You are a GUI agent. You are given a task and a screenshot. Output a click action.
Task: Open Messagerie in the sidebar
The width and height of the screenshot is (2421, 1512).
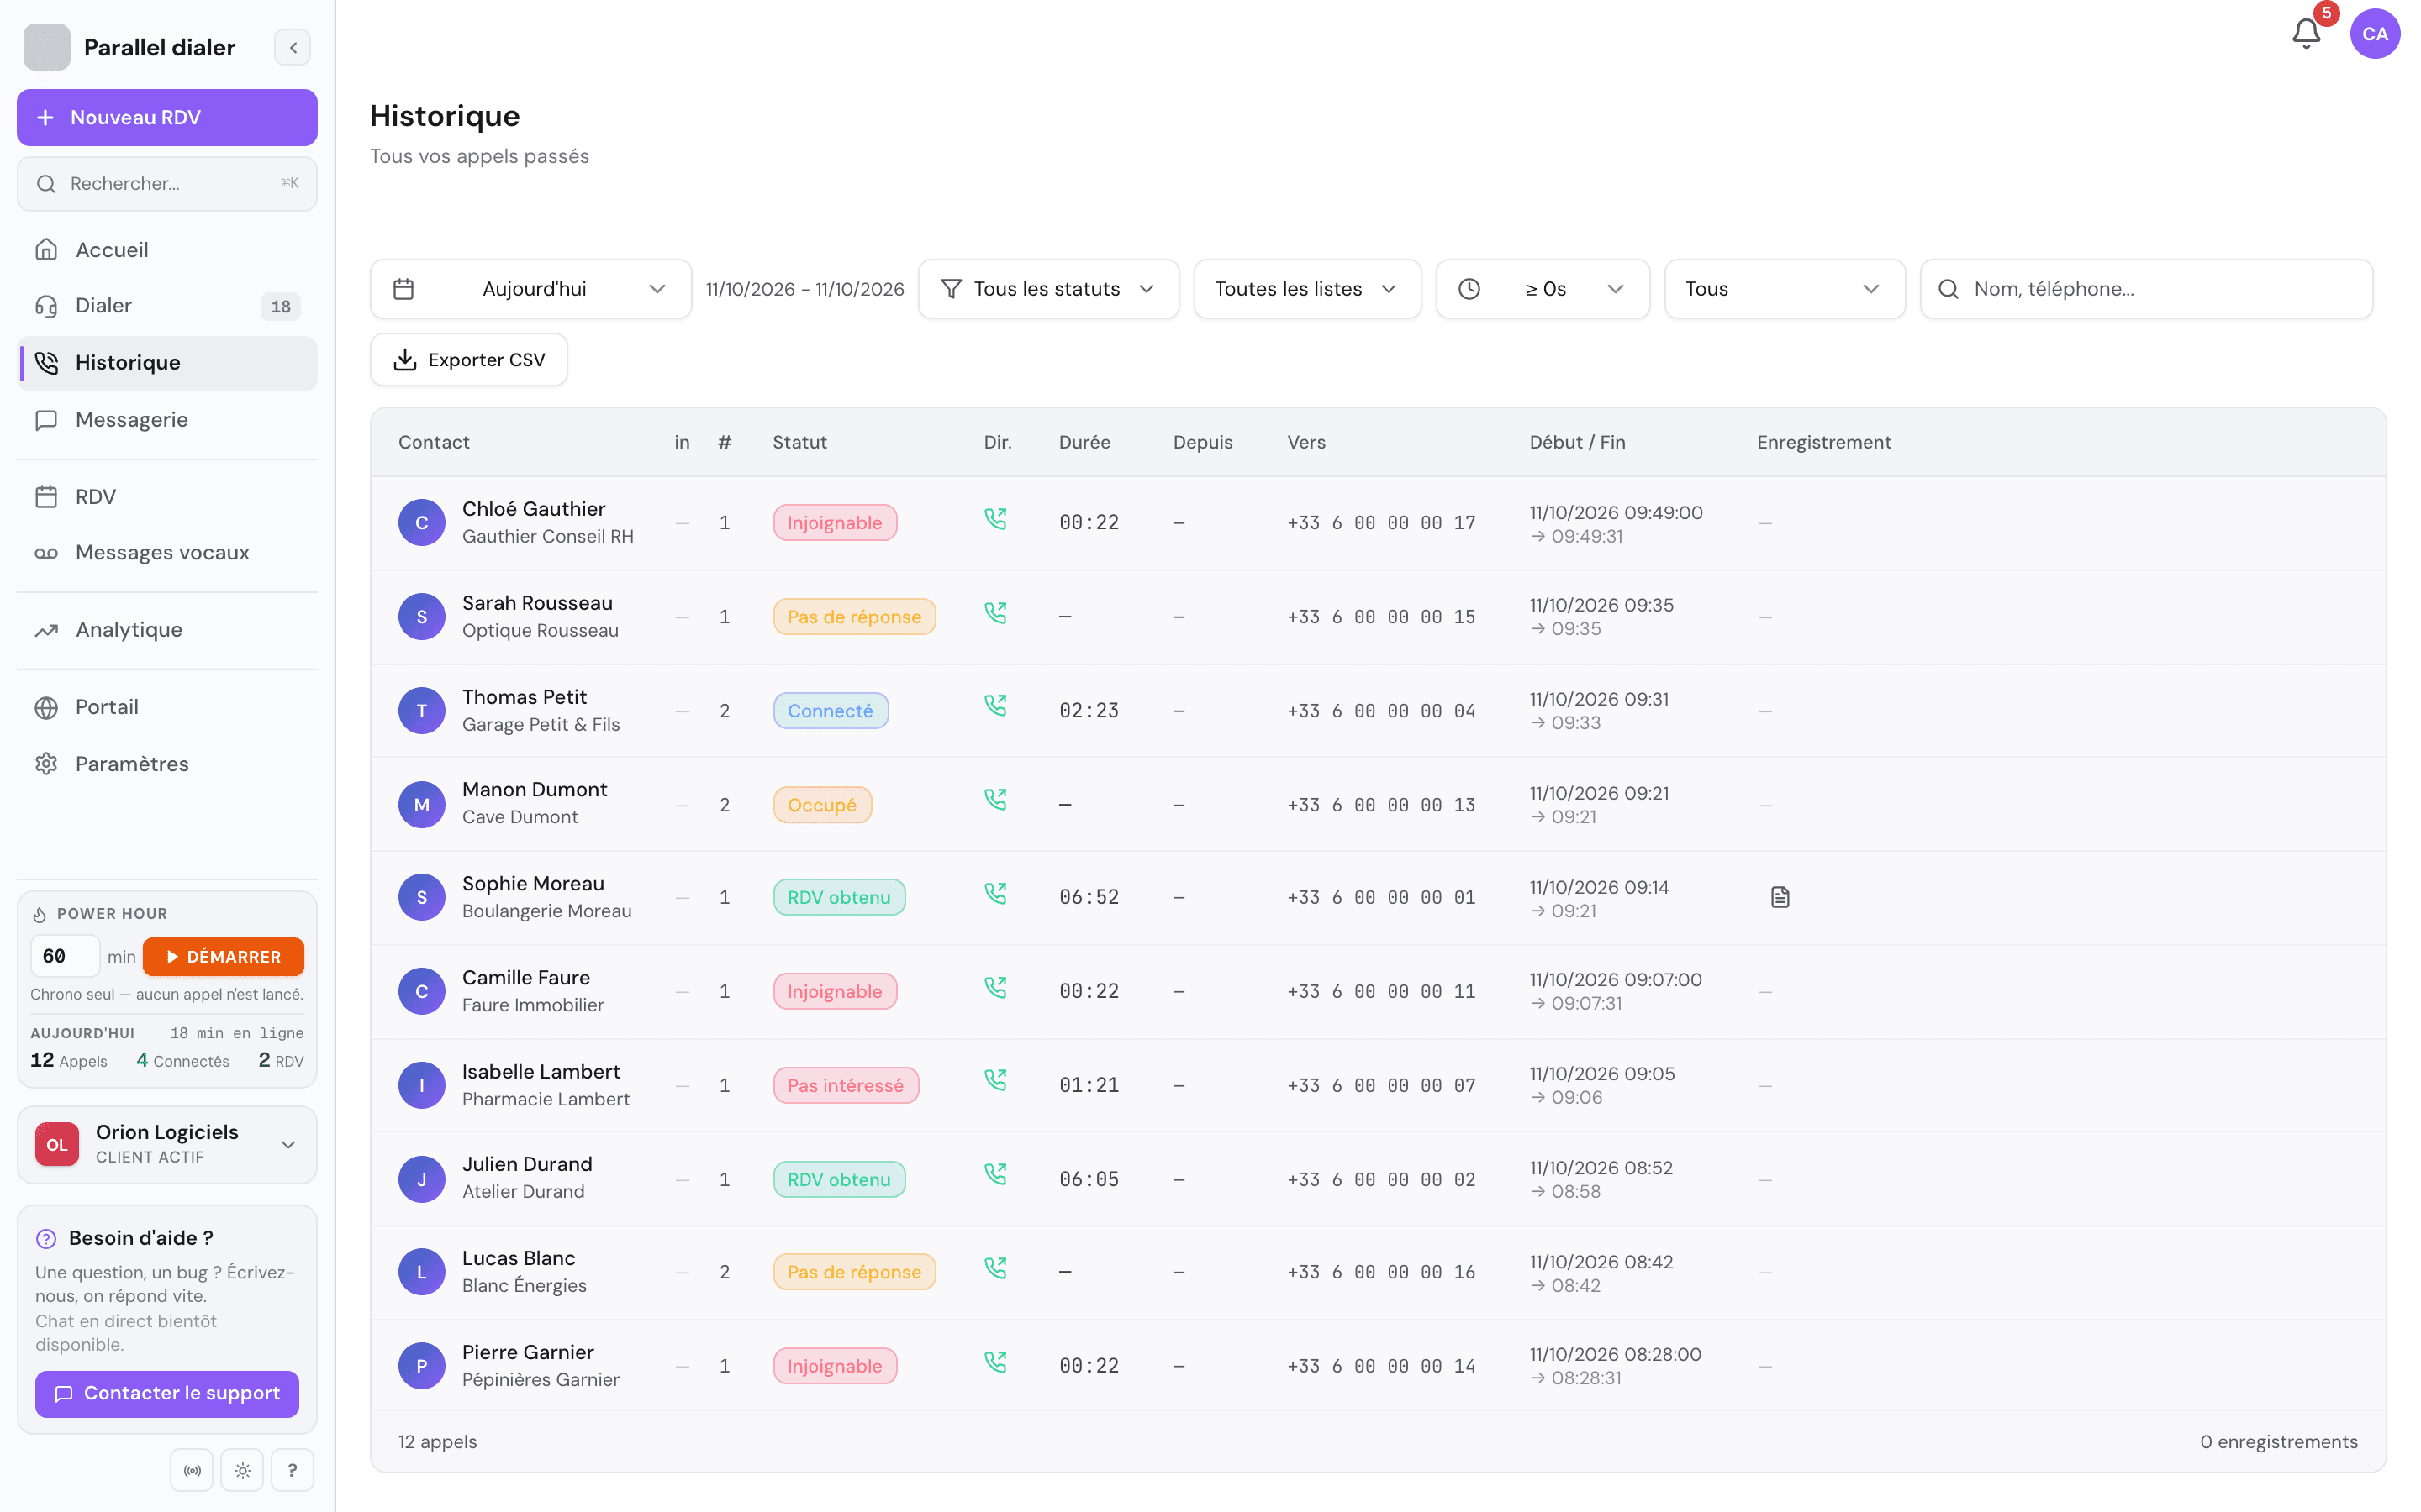tap(167, 420)
